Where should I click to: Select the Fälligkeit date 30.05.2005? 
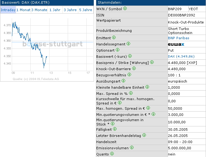[178, 129]
